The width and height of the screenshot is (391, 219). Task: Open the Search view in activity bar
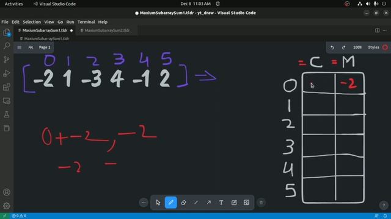(x=7, y=46)
